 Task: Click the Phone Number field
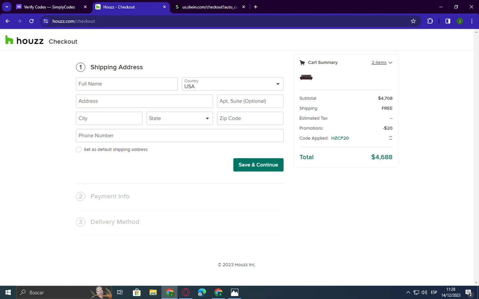pos(179,135)
